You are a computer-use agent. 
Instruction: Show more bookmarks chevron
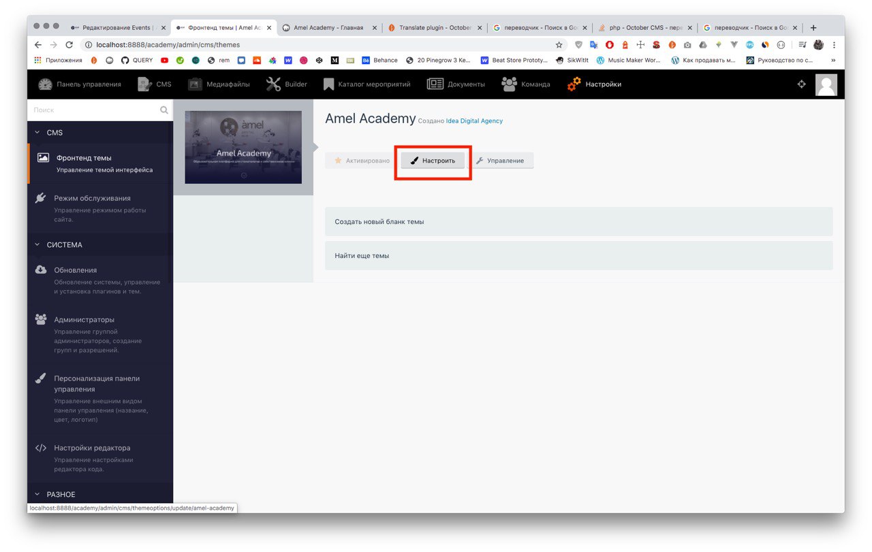833,60
